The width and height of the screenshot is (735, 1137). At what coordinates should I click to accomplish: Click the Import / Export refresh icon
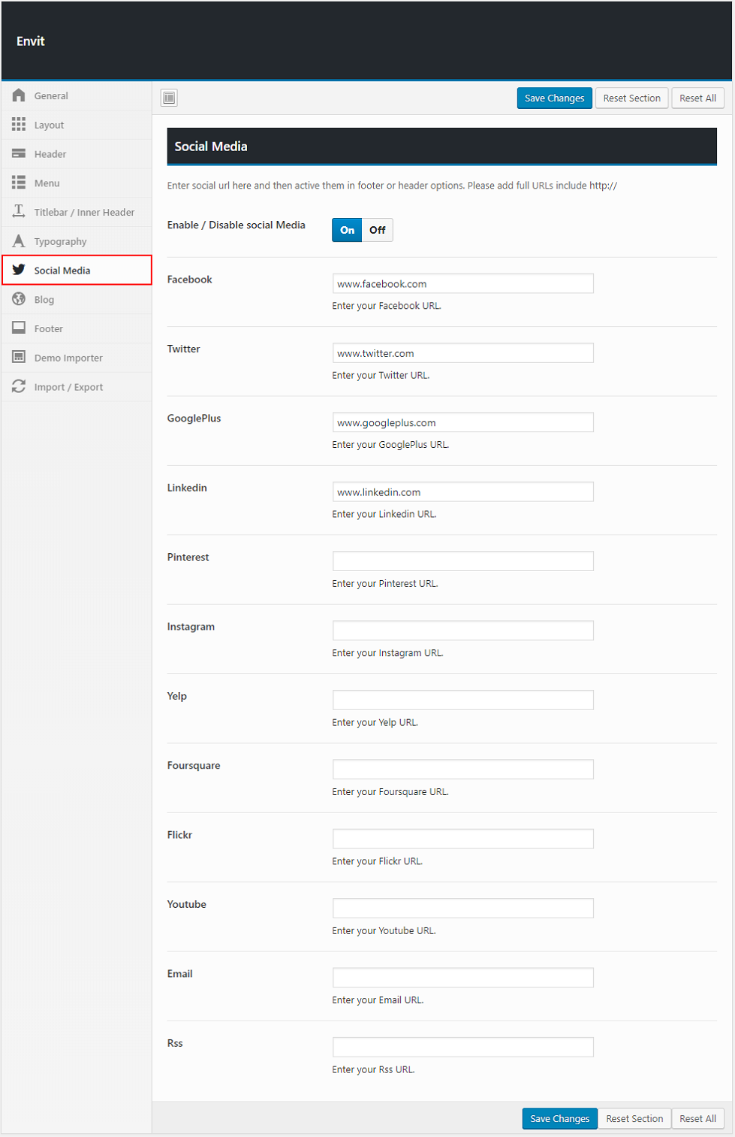coord(19,386)
